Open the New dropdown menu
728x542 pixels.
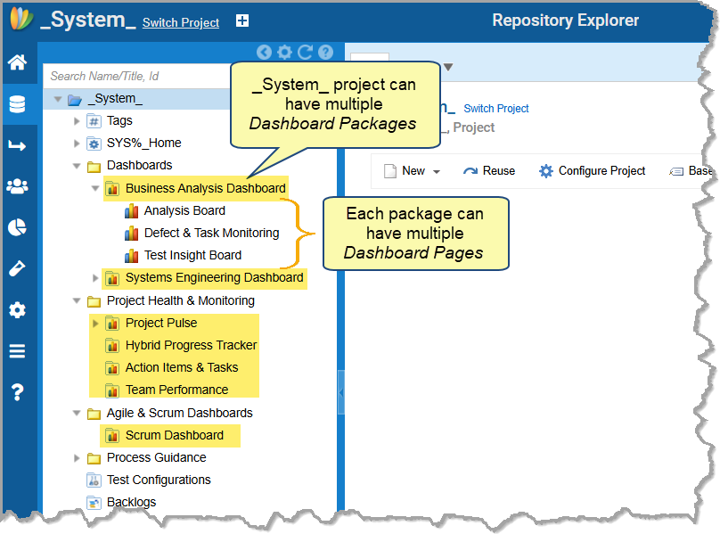(x=413, y=171)
